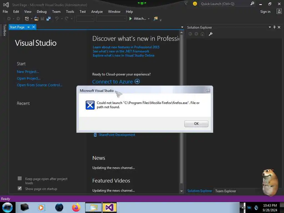
Task: Click the Solution Explorer Back arrow icon
Action: [190, 34]
